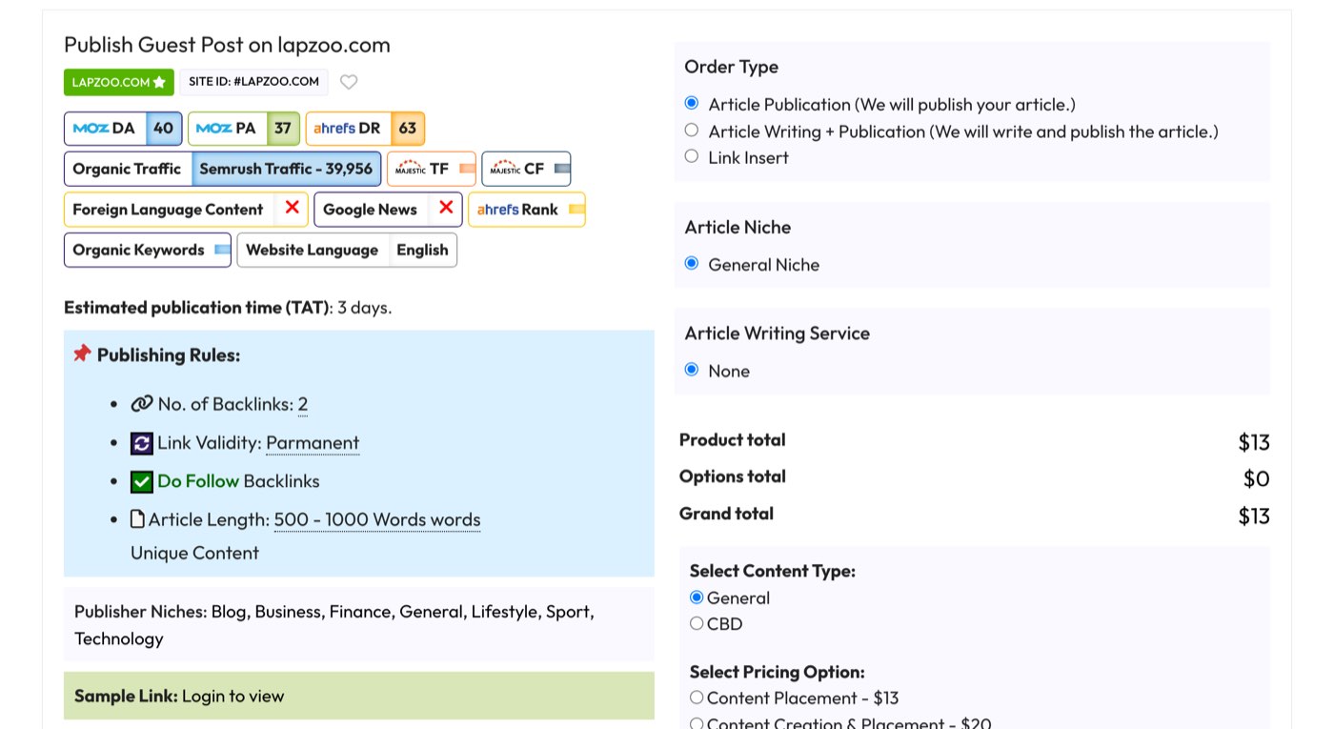Click the document icon before Article Length
This screenshot has height=729, width=1334.
point(137,519)
